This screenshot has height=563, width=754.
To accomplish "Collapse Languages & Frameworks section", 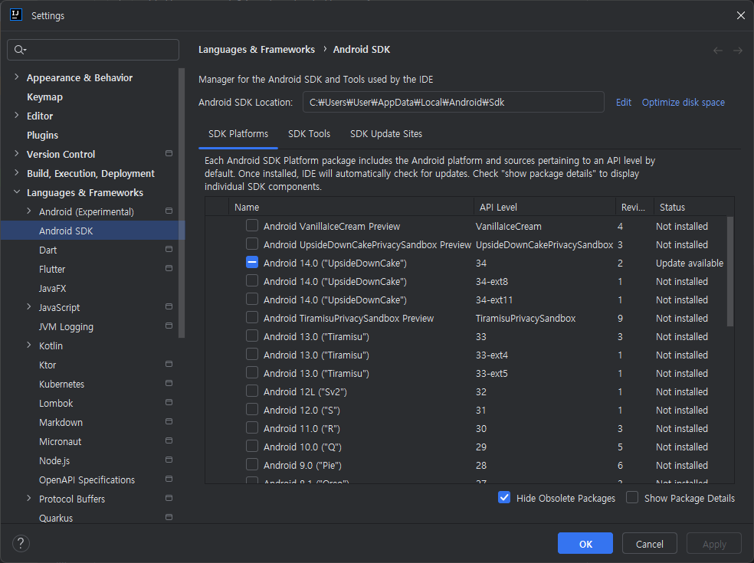I will point(17,191).
